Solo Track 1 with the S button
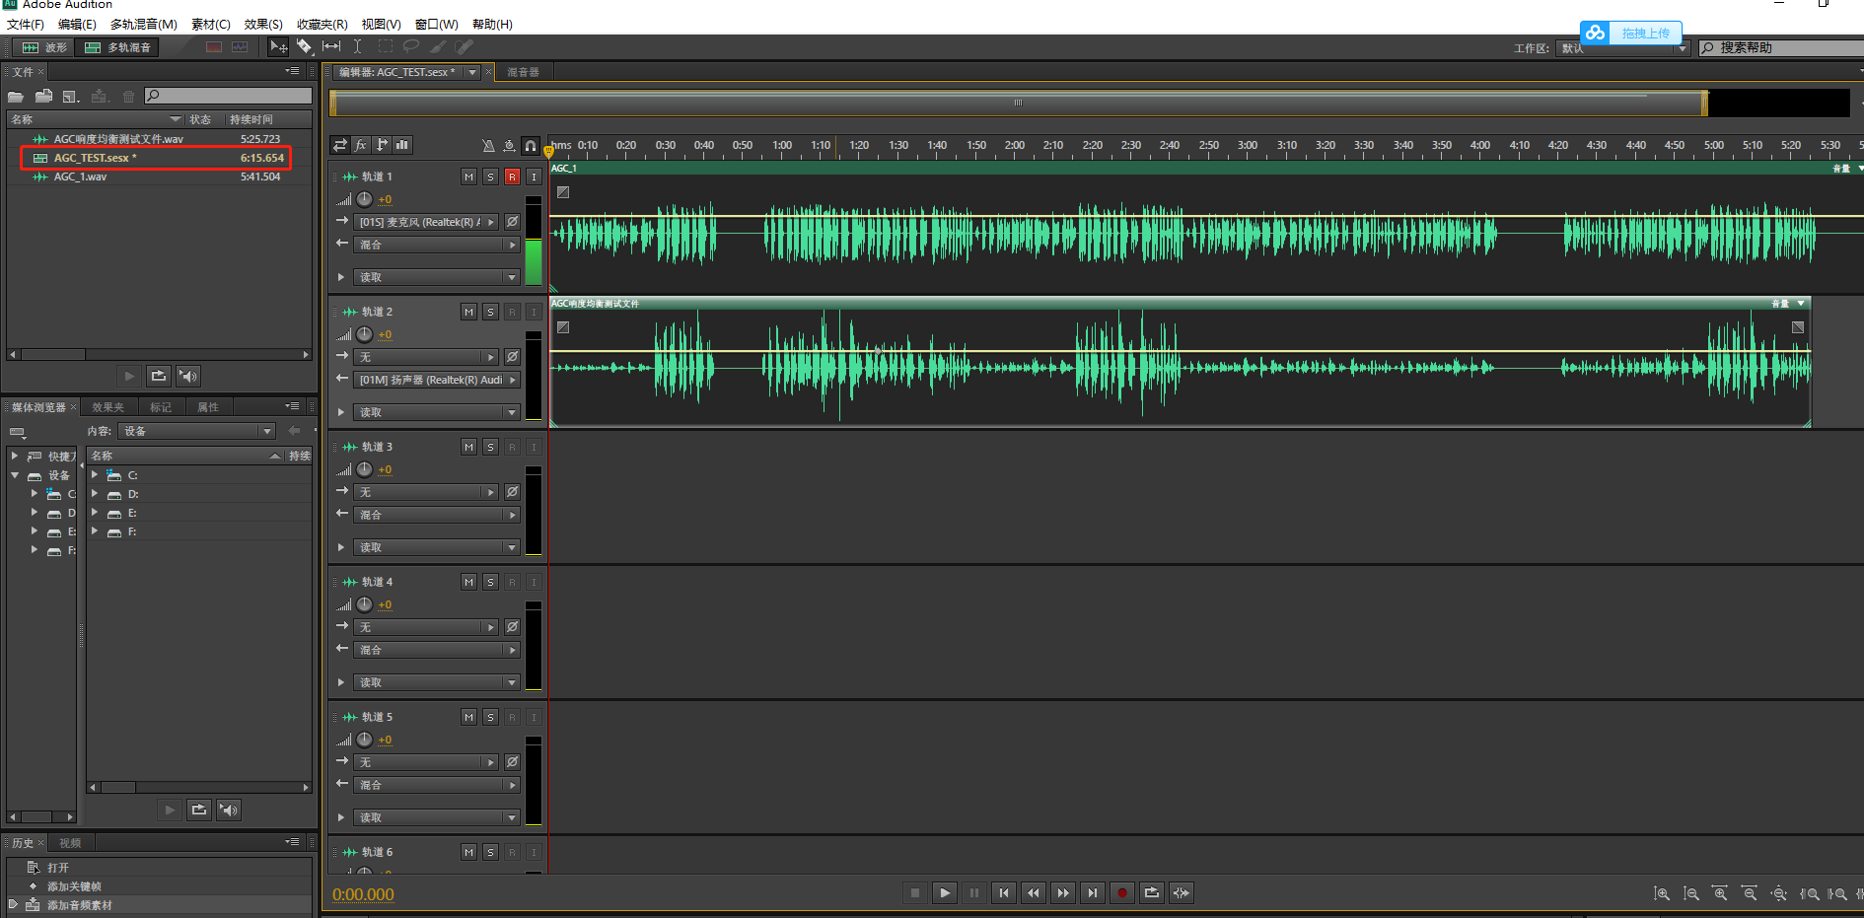The width and height of the screenshot is (1864, 918). (491, 177)
